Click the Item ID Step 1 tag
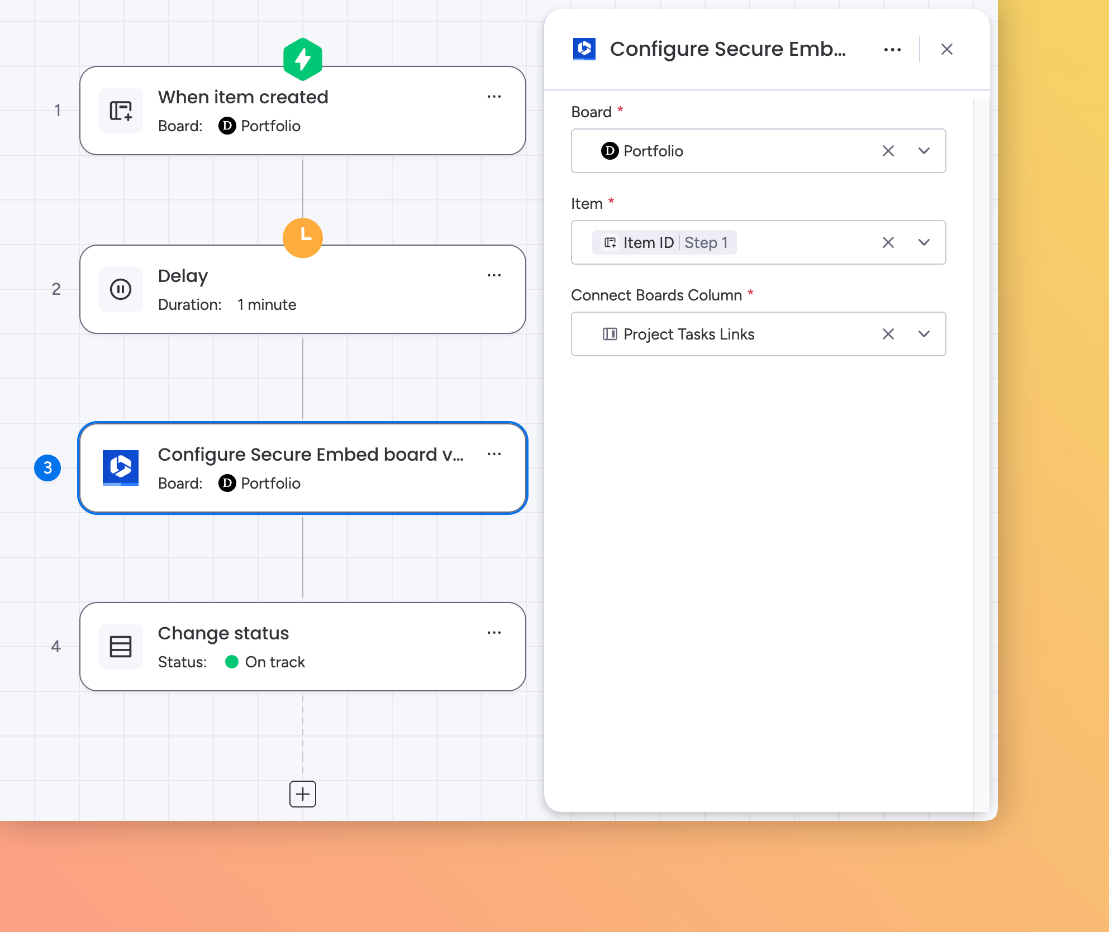 pyautogui.click(x=664, y=242)
